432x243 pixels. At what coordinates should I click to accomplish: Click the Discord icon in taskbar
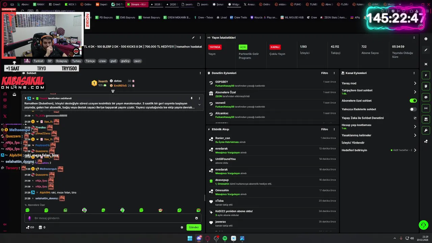click(x=199, y=238)
